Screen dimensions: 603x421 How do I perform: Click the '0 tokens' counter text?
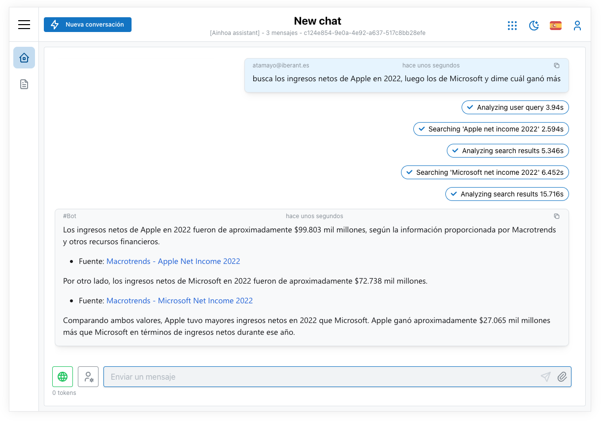65,393
